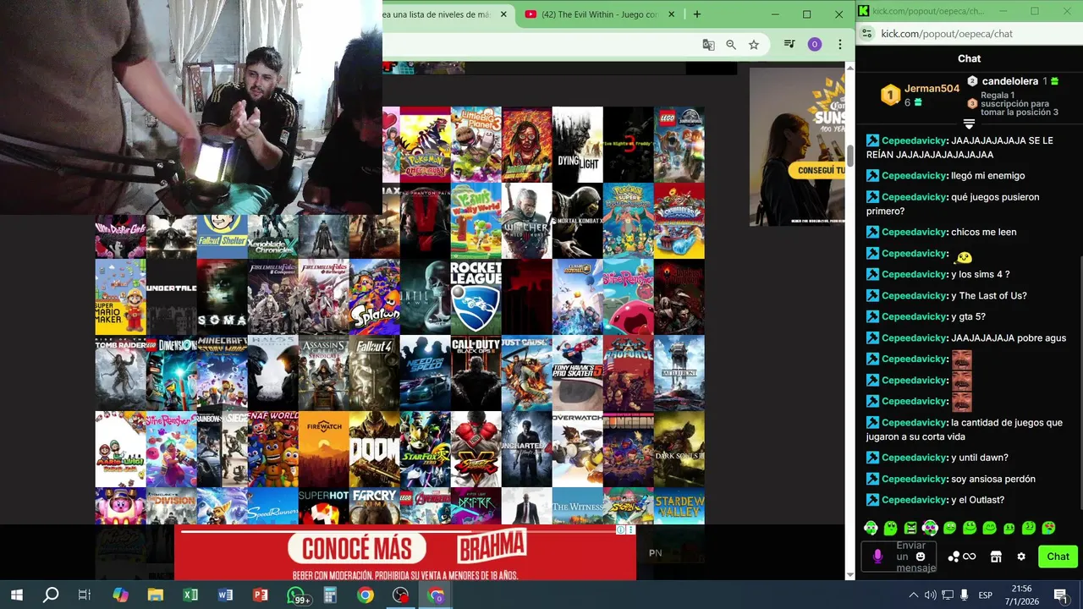The image size is (1083, 609).
Task: Select The Witcher Wild Hunt cover
Action: tap(526, 221)
